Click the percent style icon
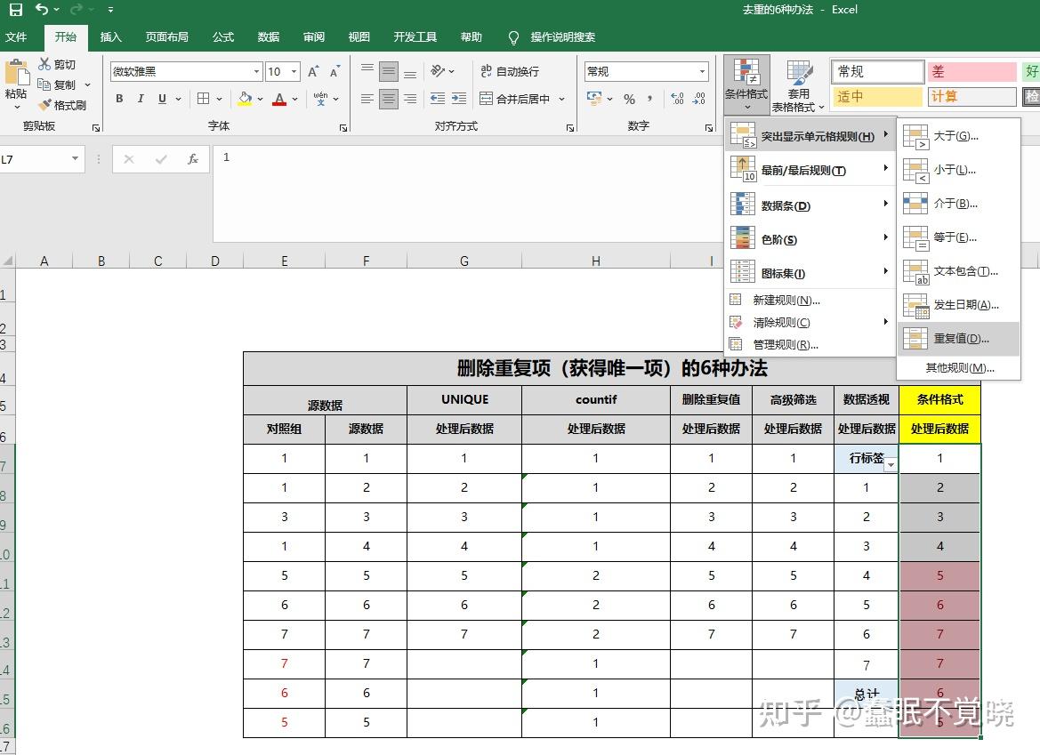Screen dimensions: 1040x755 (630, 100)
